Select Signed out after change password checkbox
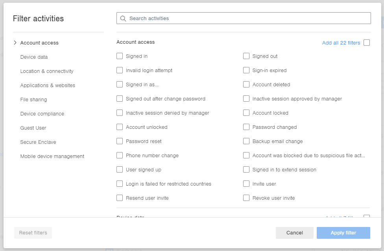Viewport: 384px width, 251px height. 120,99
